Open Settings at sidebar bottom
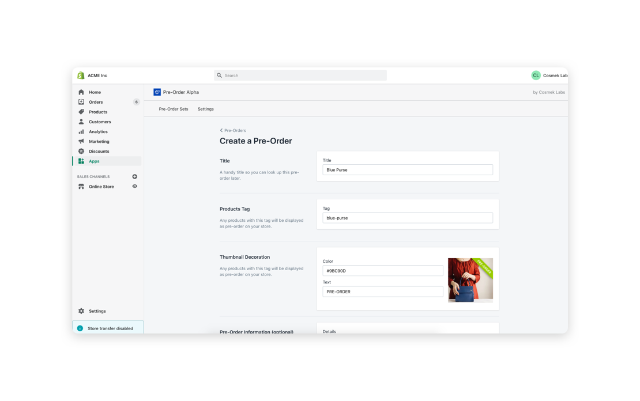This screenshot has width=640, height=401. (x=97, y=311)
